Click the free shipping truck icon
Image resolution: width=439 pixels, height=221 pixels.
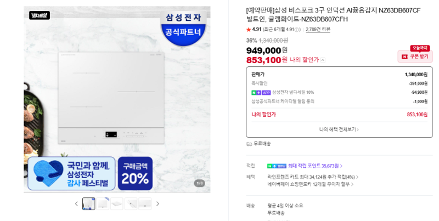249,144
